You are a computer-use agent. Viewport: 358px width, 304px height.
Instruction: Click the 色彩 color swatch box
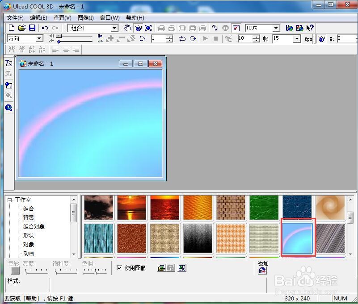[x=15, y=271]
